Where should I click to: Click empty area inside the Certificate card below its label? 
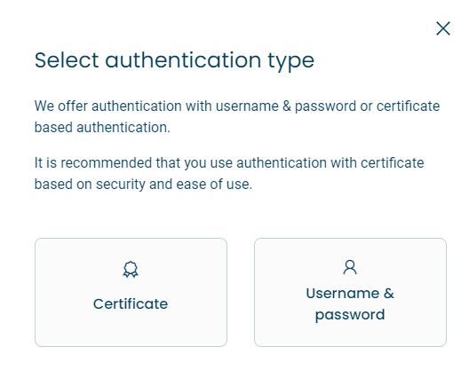click(131, 329)
